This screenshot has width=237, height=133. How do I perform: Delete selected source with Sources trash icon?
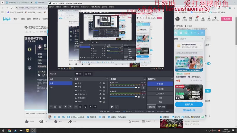click(80, 107)
